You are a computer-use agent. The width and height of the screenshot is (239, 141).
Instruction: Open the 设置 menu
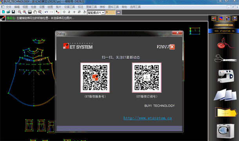tap(42, 7)
